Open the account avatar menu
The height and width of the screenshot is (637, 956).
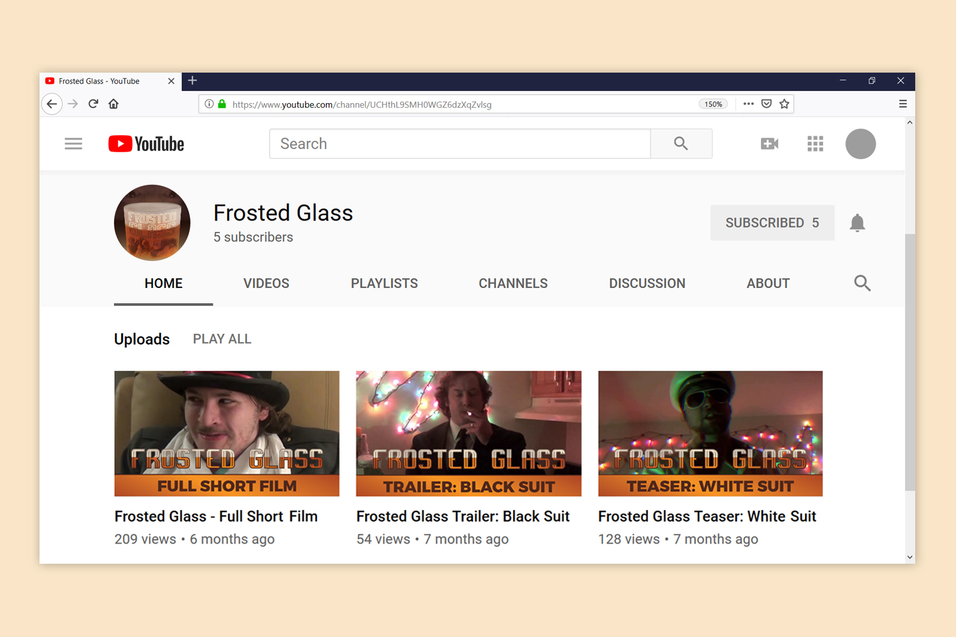pyautogui.click(x=860, y=144)
